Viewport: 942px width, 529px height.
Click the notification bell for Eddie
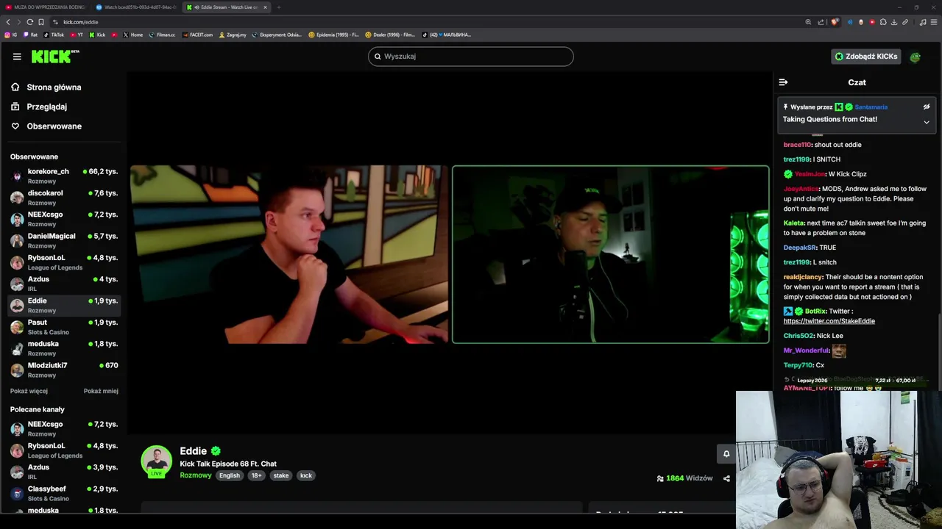tap(726, 453)
